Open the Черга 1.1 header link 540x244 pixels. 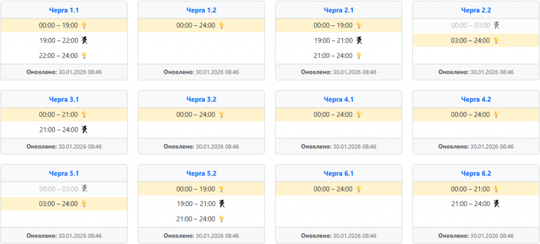click(64, 10)
